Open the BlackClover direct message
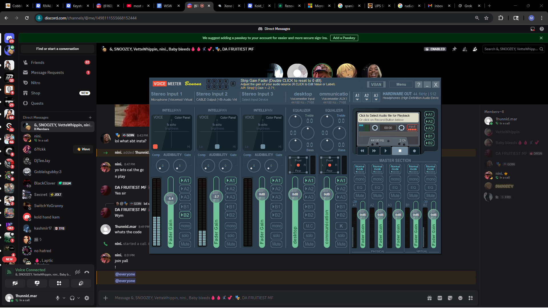Screen dimensions: 548x308 point(57,183)
